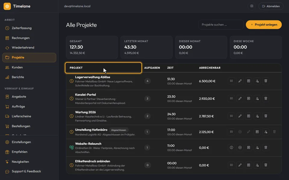Click the Timelane logo icon
The width and height of the screenshot is (289, 180).
click(7, 6)
